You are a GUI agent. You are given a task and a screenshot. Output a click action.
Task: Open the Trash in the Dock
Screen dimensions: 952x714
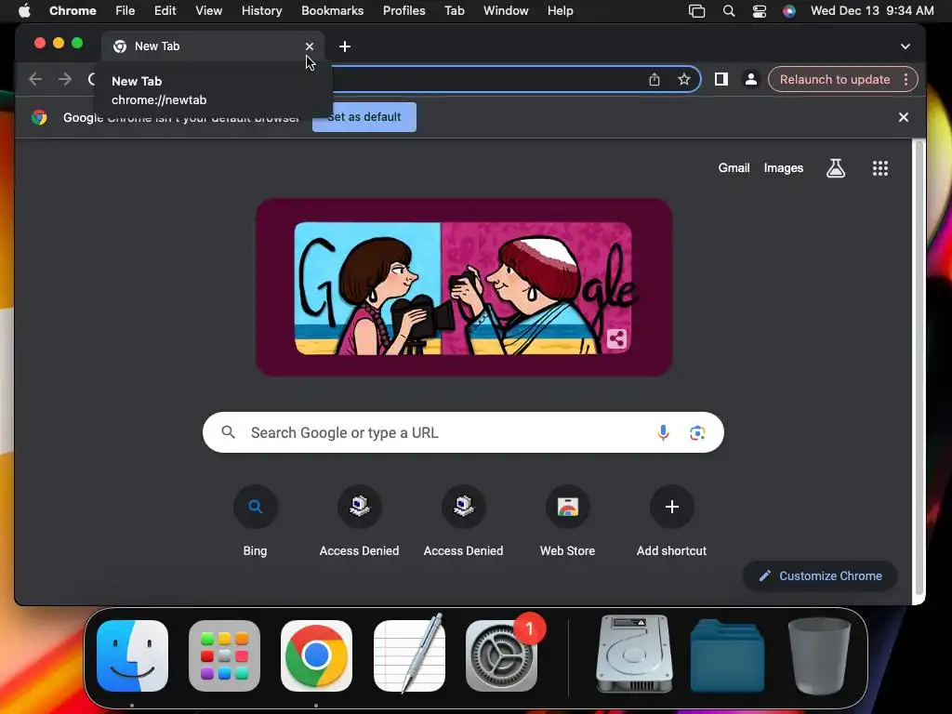[819, 655]
